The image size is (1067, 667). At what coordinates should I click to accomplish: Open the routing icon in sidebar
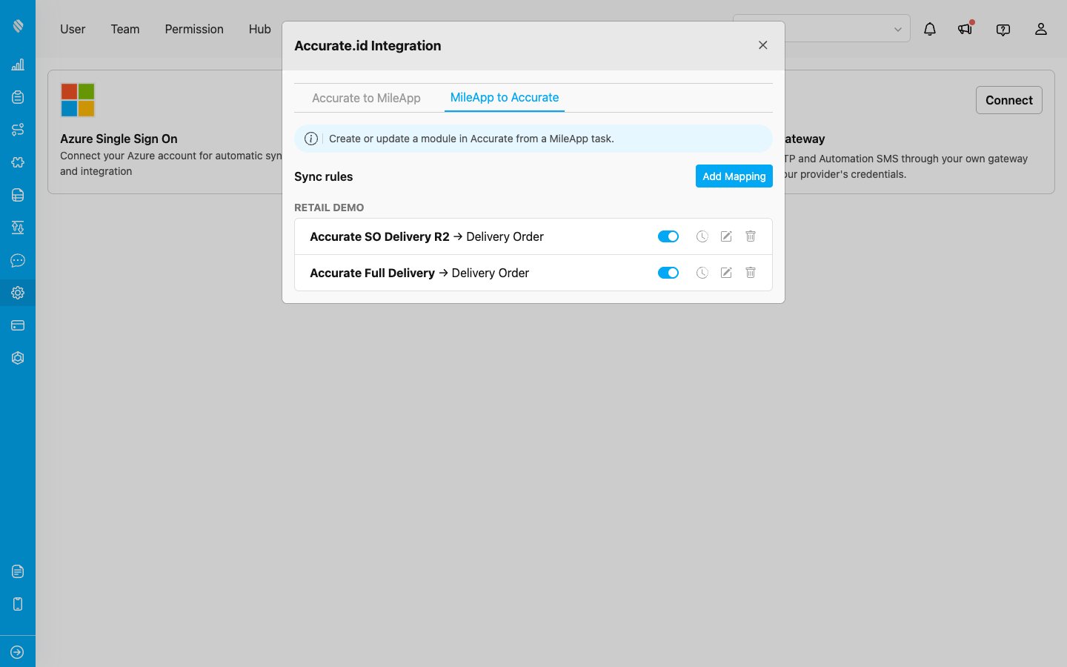pyautogui.click(x=18, y=130)
